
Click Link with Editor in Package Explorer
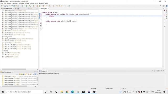(x=31, y=8)
